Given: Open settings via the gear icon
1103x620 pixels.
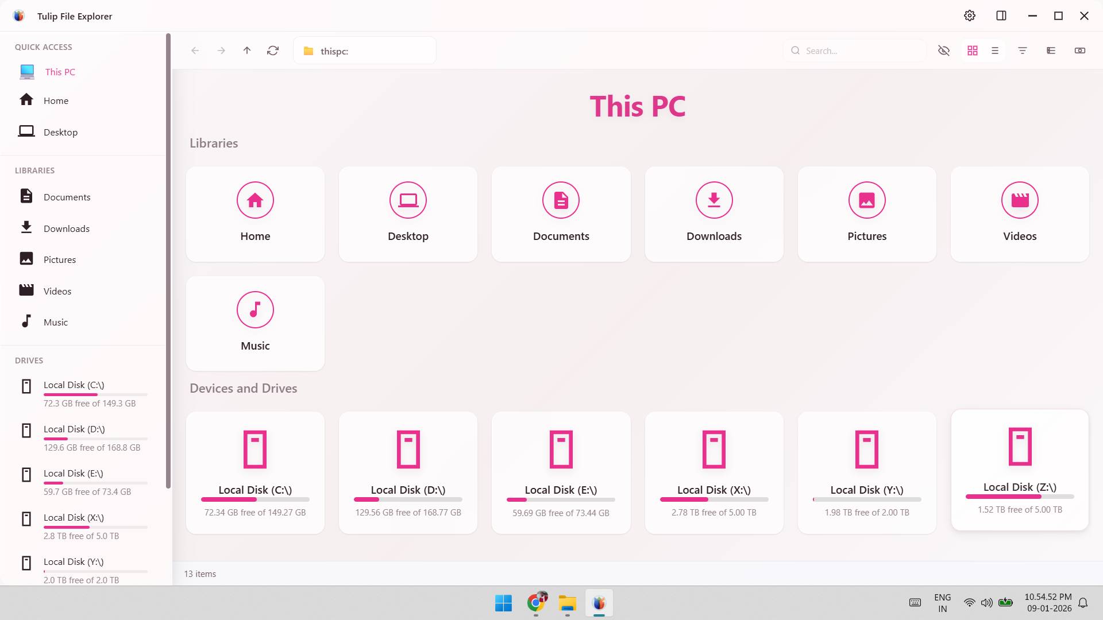Looking at the screenshot, I should (x=970, y=15).
